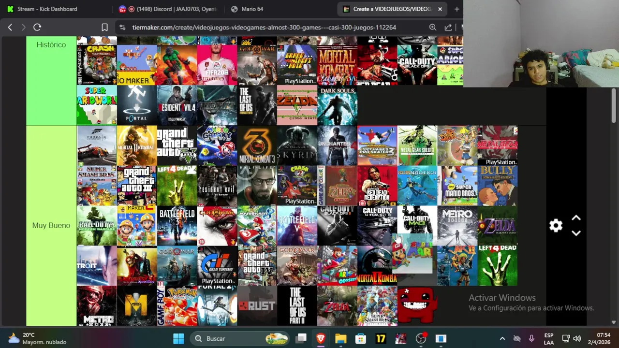Select the Mortal Kombat 11 thumbnail
The image size is (619, 348).
pyautogui.click(x=137, y=145)
